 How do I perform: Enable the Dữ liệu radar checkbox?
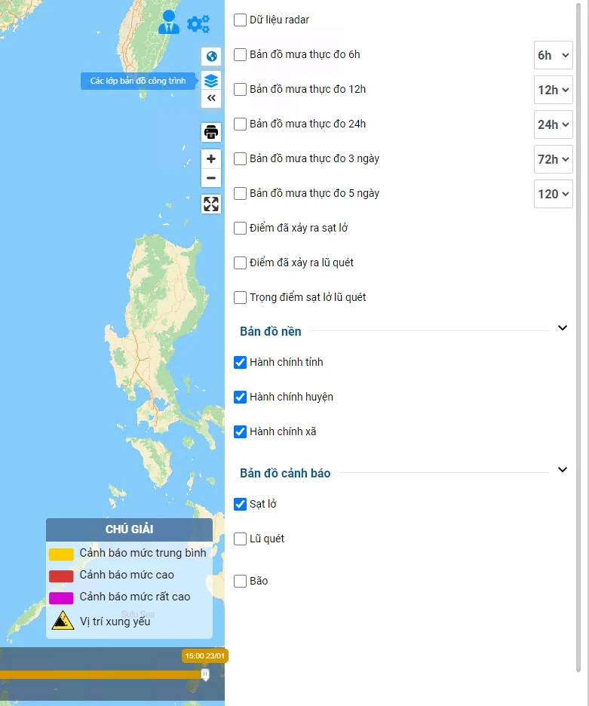(x=241, y=20)
